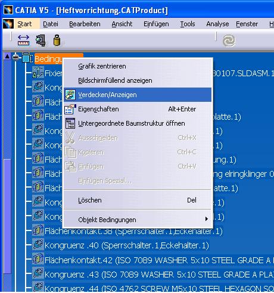Select Kongruenz .40 (Sperrschalter.1,Eckehalter.1) row
The image size is (274, 293).
pos(127,245)
